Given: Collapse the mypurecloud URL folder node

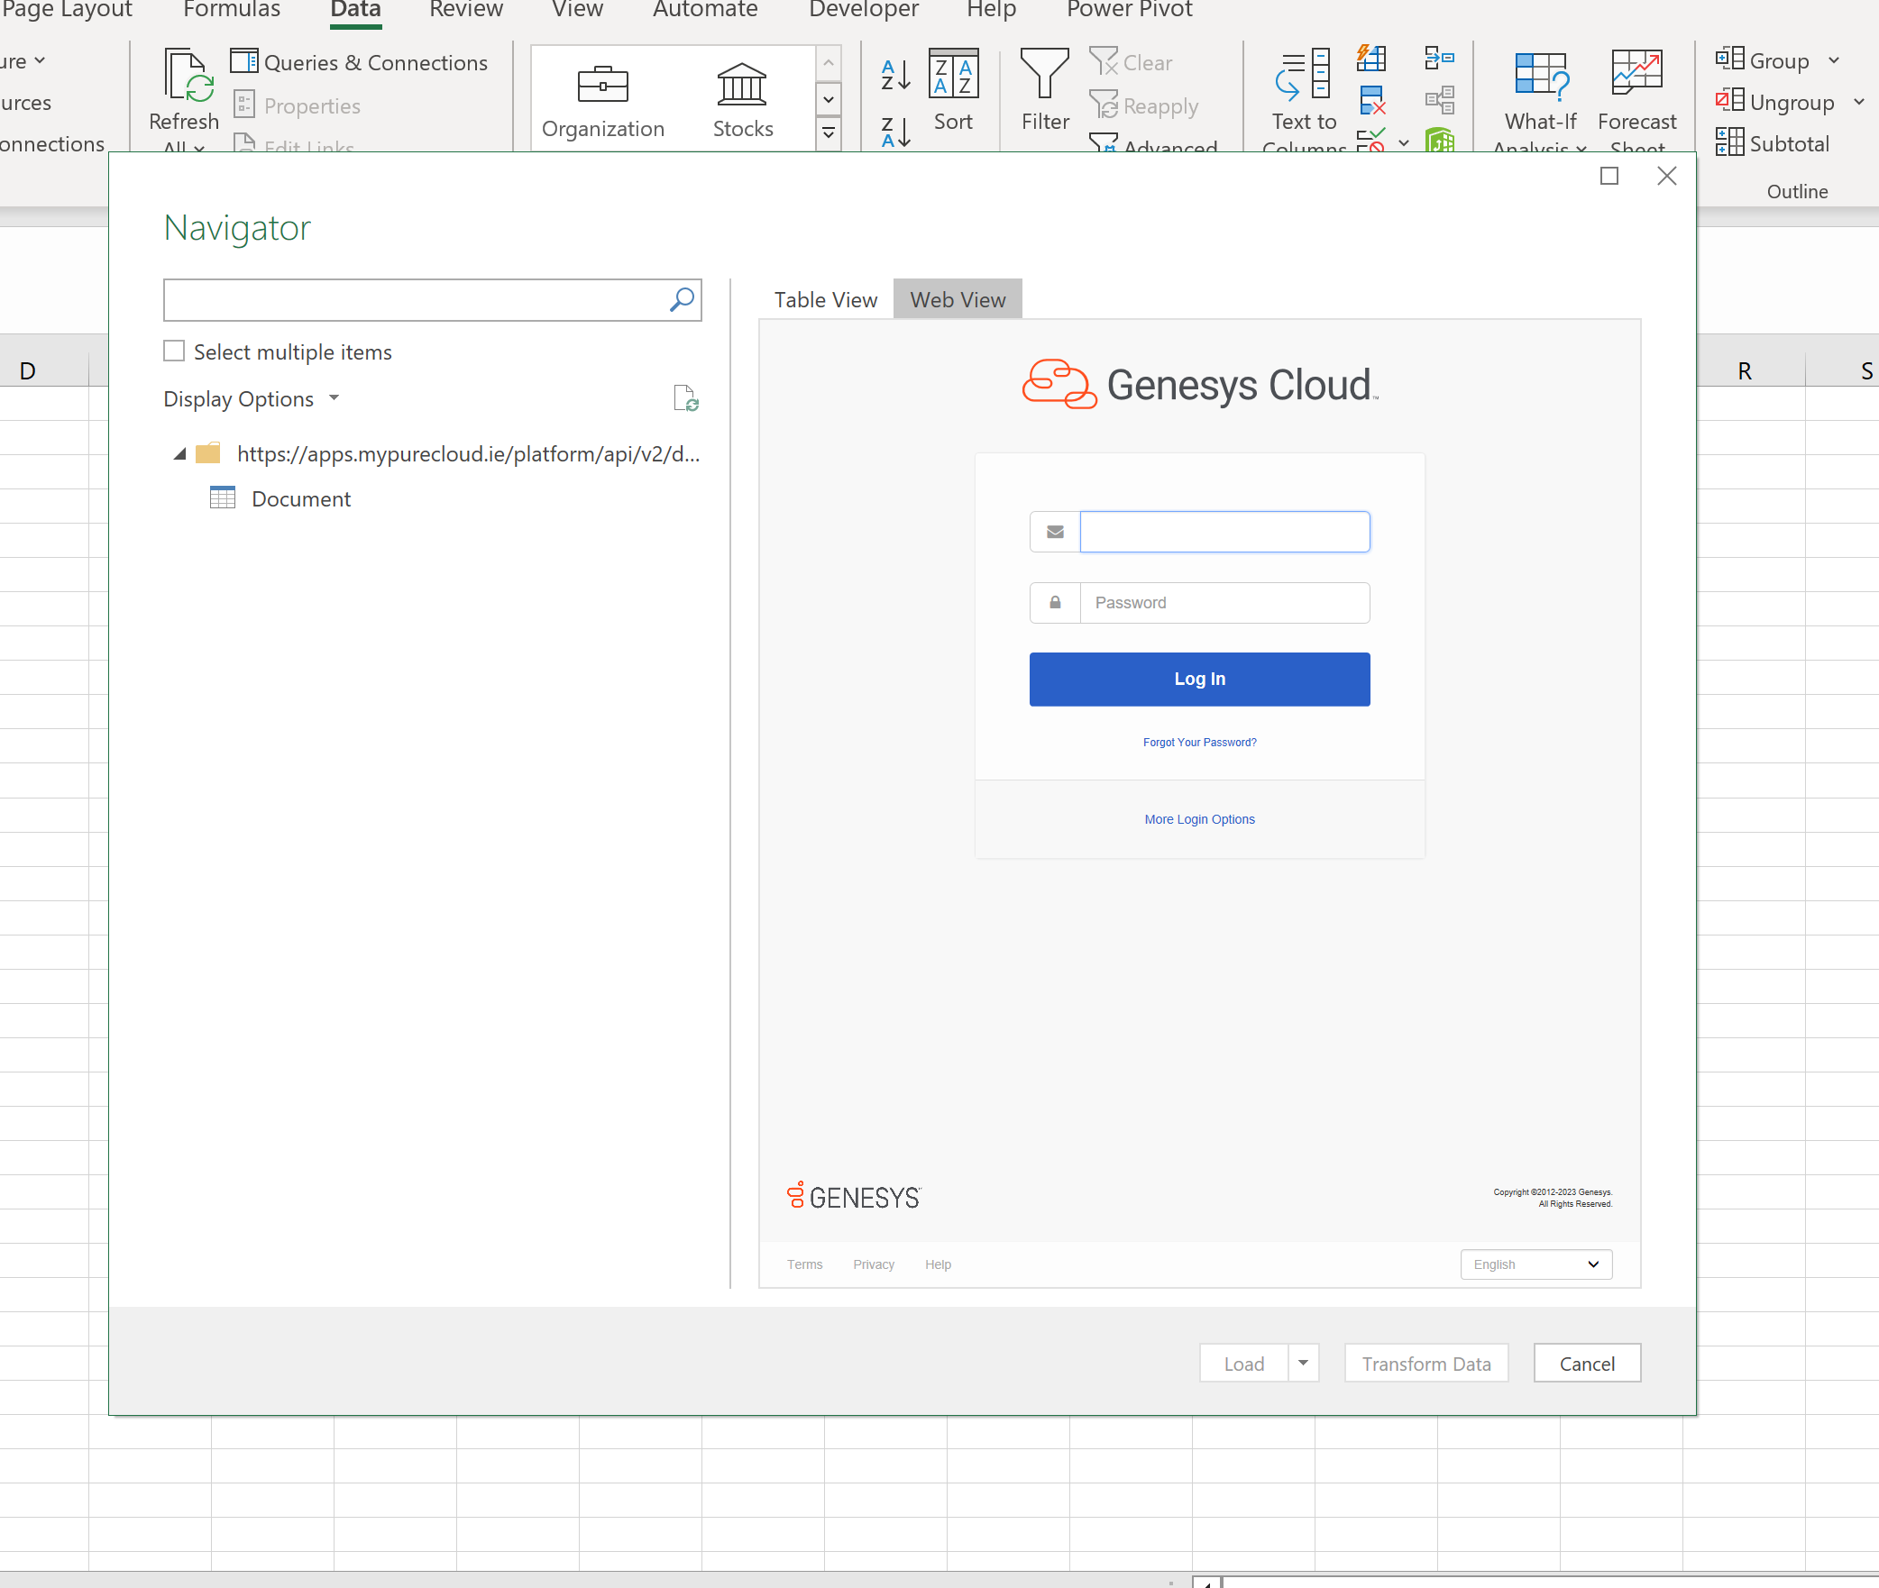Looking at the screenshot, I should pos(180,454).
